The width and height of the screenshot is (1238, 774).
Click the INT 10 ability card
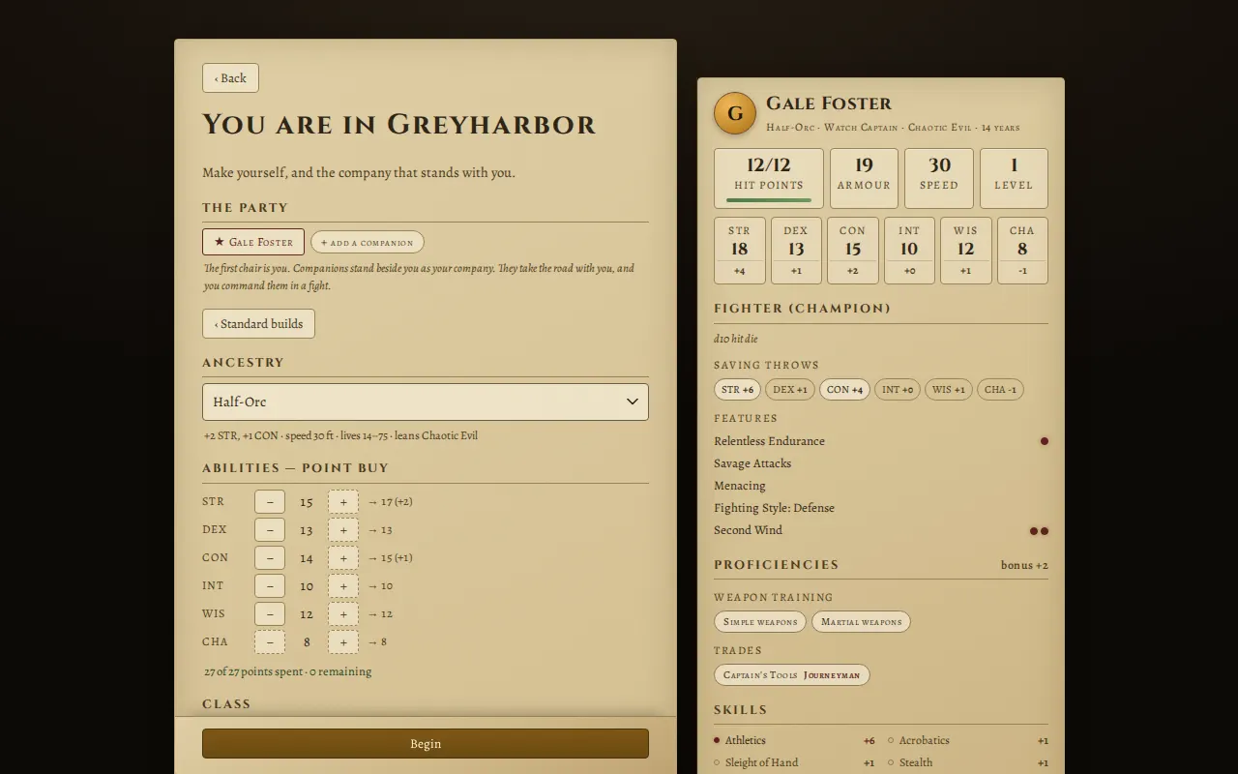pyautogui.click(x=909, y=251)
